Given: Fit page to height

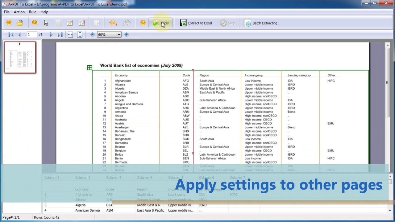Looking at the screenshot, I should click(x=80, y=35).
